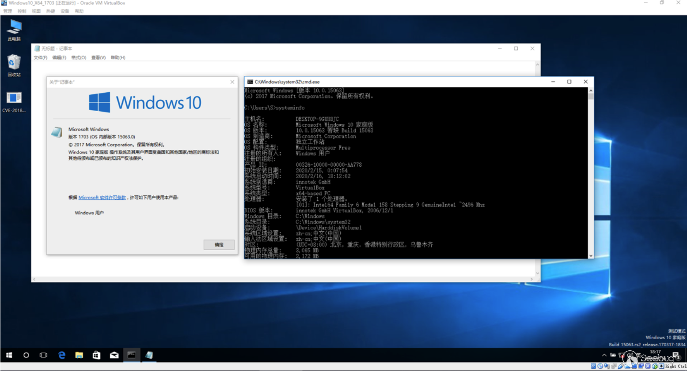Click the cmd window scroll-down arrow

coord(591,255)
